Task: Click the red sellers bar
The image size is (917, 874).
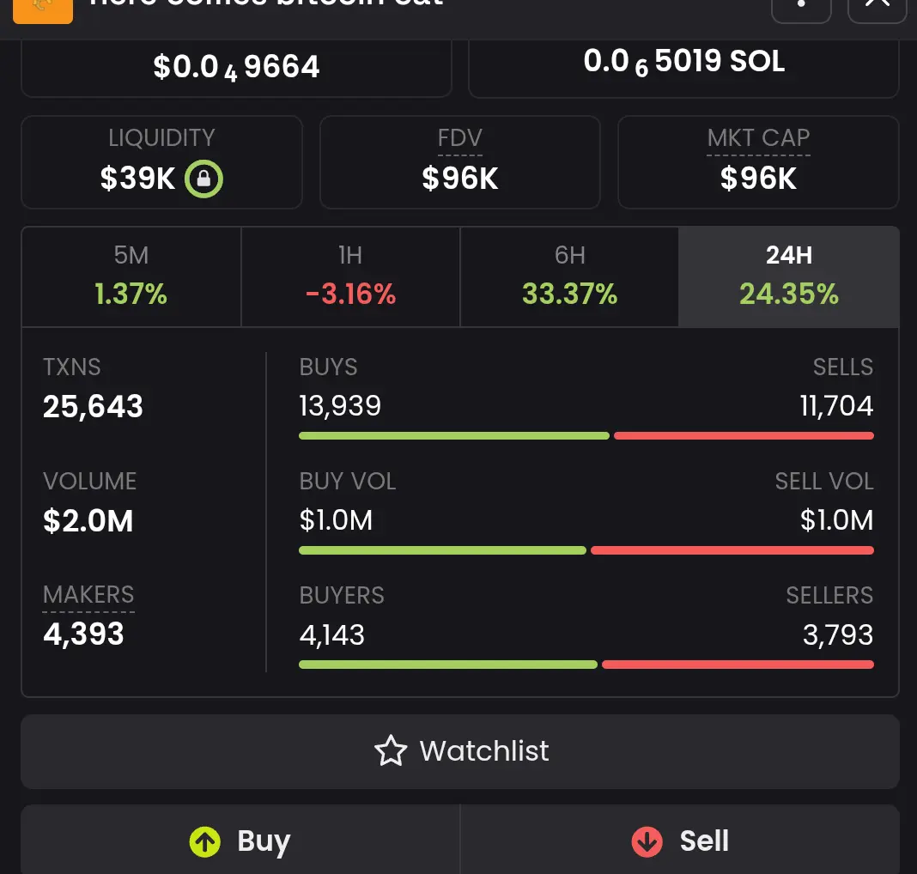Action: click(738, 665)
